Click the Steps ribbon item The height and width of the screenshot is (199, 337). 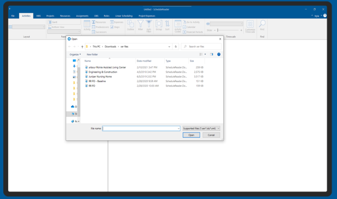click(115, 27)
